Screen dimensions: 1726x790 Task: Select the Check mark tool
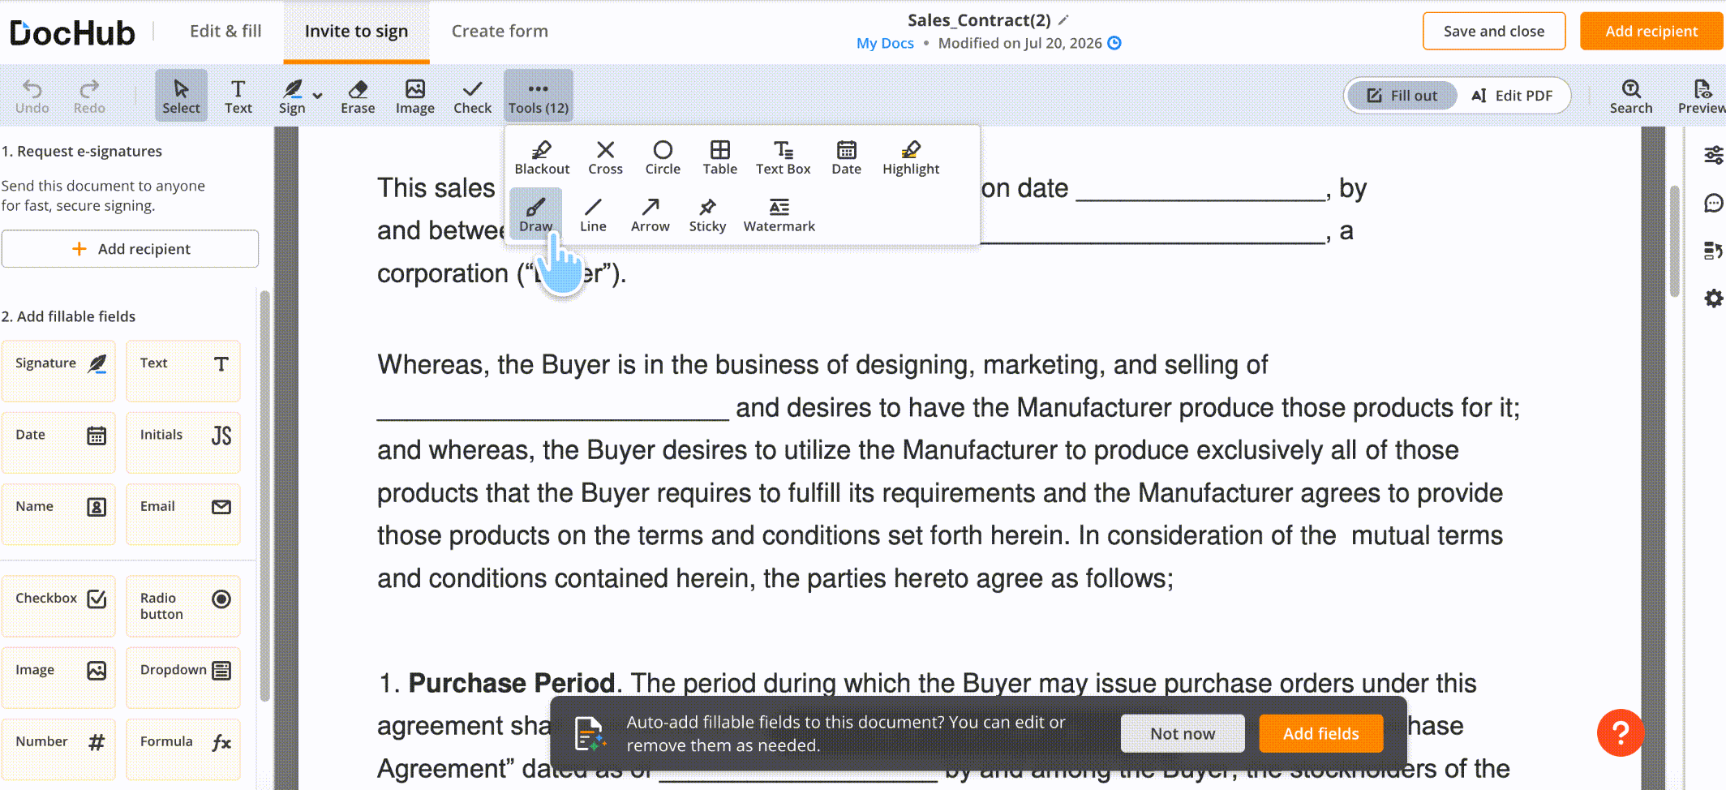pyautogui.click(x=472, y=96)
